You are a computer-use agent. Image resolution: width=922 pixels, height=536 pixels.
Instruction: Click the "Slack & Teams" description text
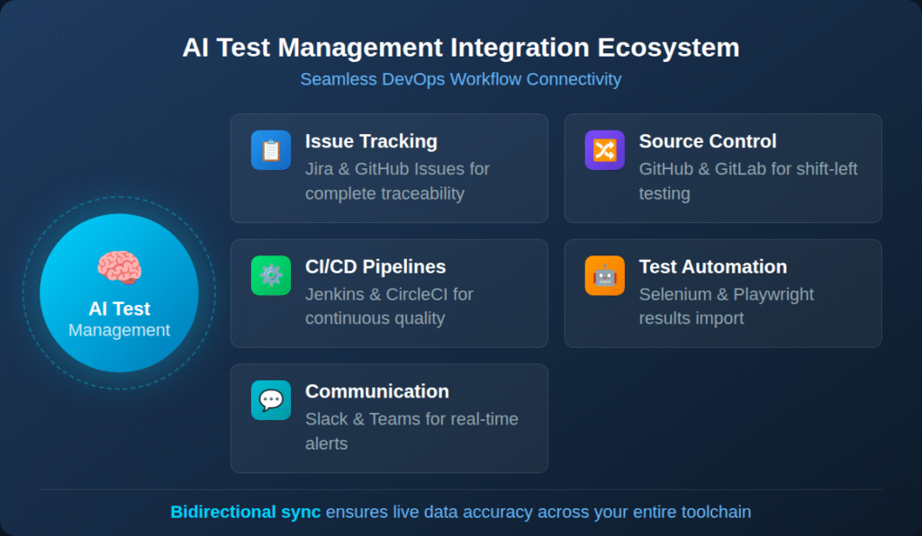click(x=411, y=419)
